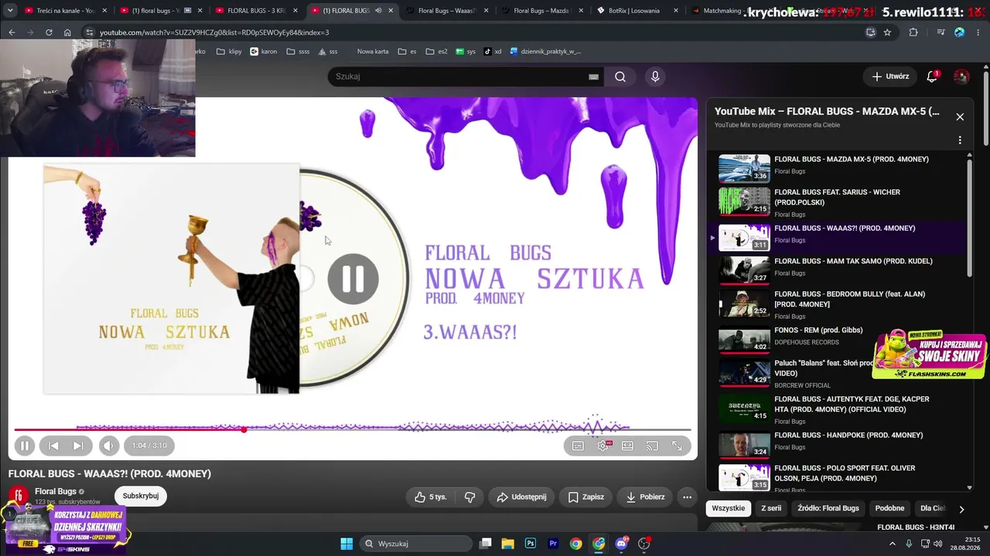Open the Floral Bugs channel avatar

(18, 494)
